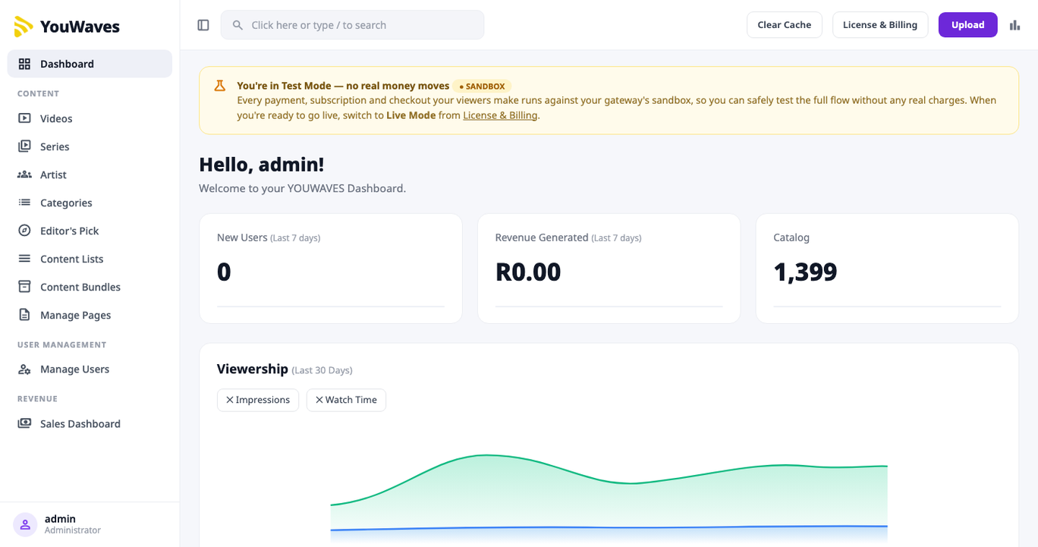Viewport: 1038px width, 547px height.
Task: Open Content Lists
Action: pyautogui.click(x=90, y=259)
